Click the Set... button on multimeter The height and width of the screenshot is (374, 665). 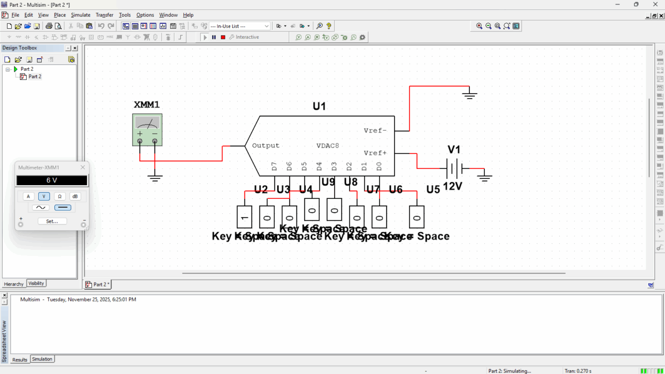tap(52, 221)
